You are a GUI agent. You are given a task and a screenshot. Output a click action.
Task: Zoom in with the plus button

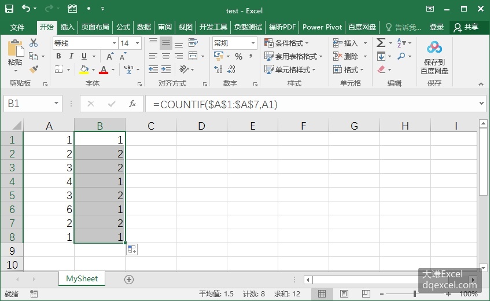pos(448,294)
